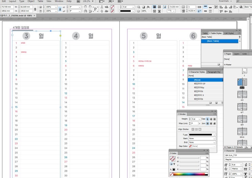Select [None] in Character Styles list
The image size is (252, 178).
[206, 80]
